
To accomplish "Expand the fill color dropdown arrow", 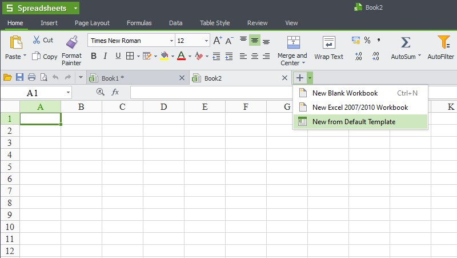I will 173,56.
